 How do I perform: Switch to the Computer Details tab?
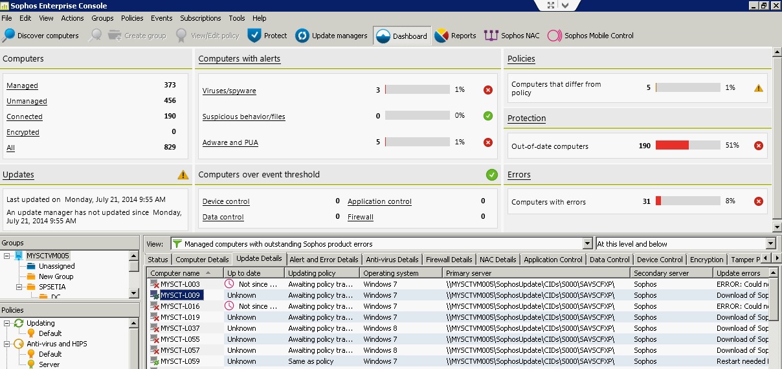(201, 260)
